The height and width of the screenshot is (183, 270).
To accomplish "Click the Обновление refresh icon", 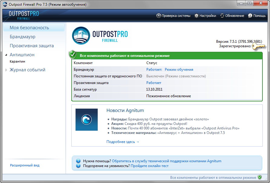I will pyautogui.click(x=222, y=16).
